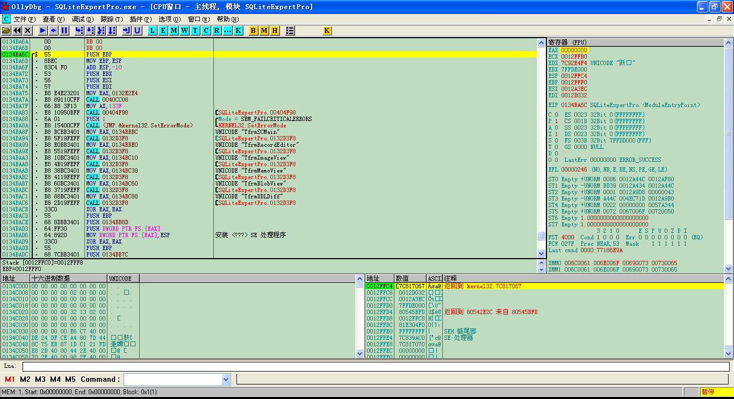Open the 帮助(H) menu

click(228, 19)
